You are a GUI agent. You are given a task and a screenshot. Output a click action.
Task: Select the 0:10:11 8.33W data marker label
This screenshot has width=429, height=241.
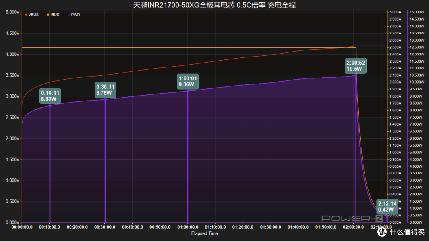coord(50,96)
